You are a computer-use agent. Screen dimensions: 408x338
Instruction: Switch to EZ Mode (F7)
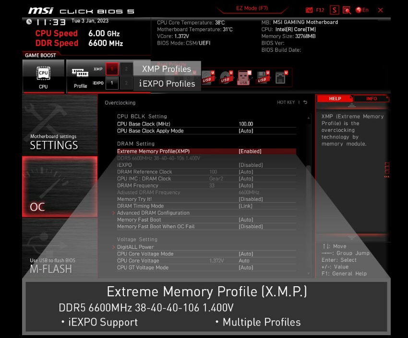pyautogui.click(x=252, y=8)
